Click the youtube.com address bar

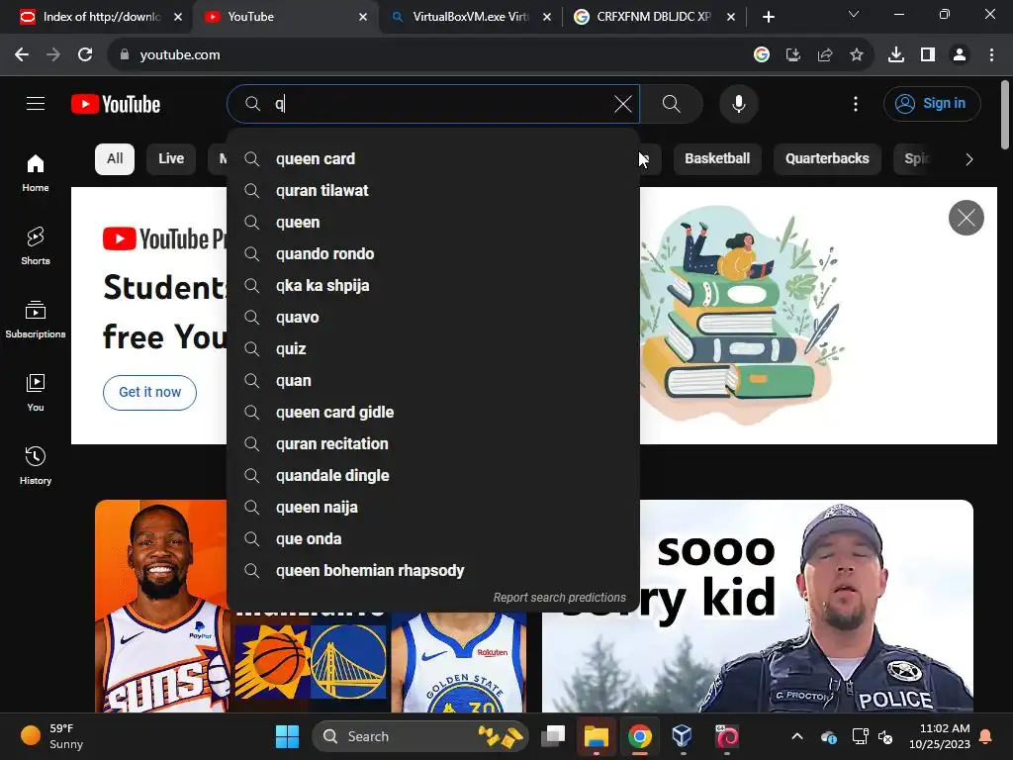pyautogui.click(x=426, y=55)
